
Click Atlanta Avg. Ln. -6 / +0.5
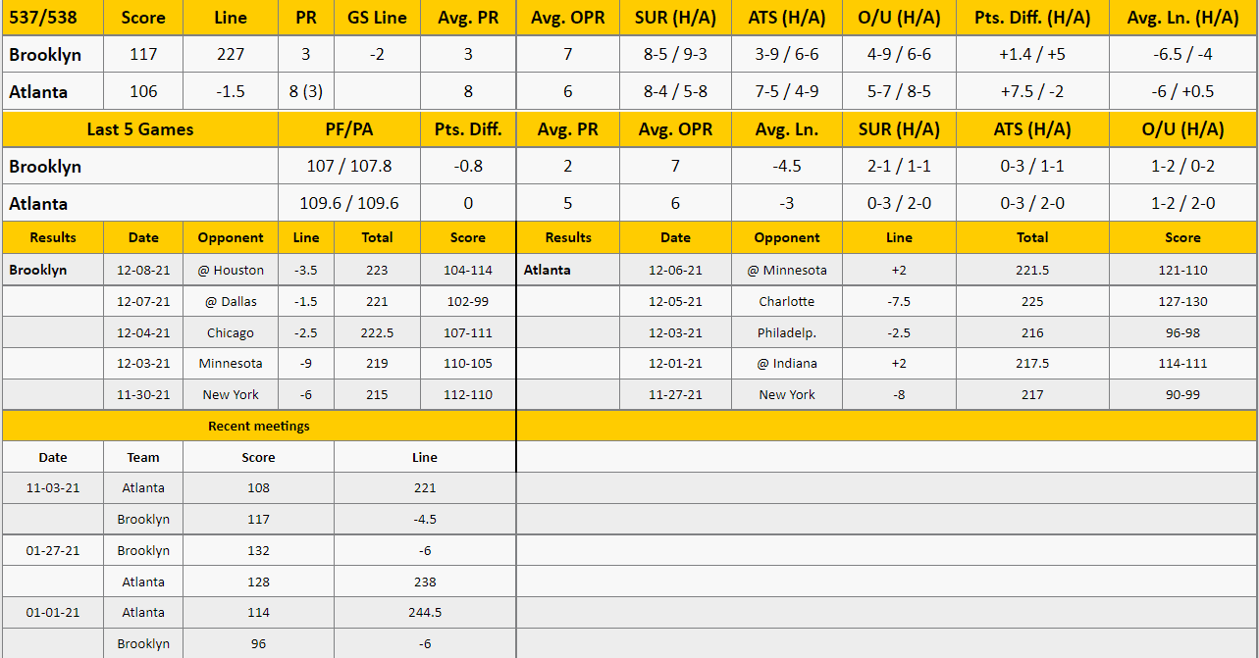point(1183,91)
